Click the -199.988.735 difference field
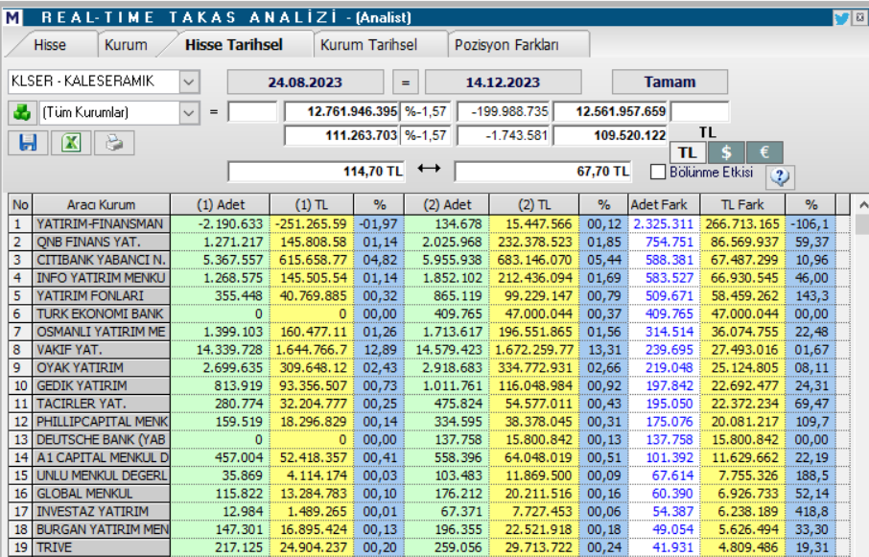 pyautogui.click(x=504, y=112)
